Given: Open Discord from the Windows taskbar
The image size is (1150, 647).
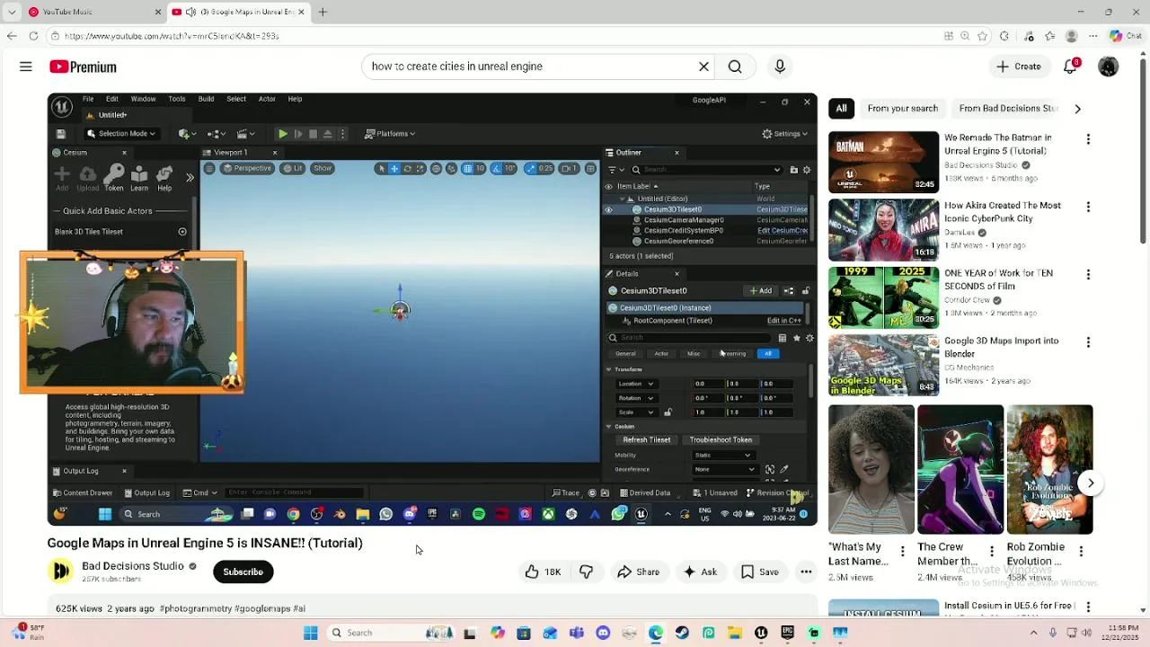Looking at the screenshot, I should [603, 633].
